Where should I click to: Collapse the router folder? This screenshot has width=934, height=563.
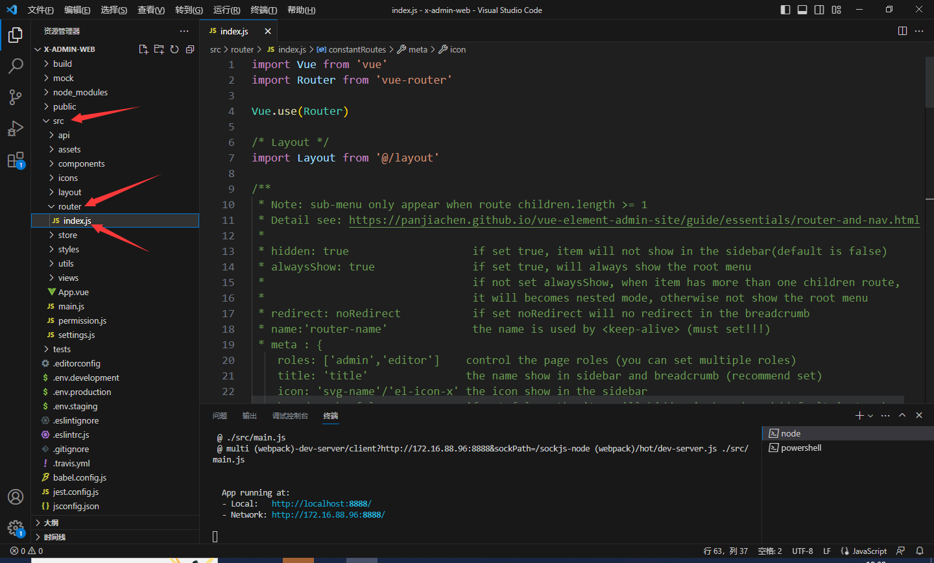115,206
